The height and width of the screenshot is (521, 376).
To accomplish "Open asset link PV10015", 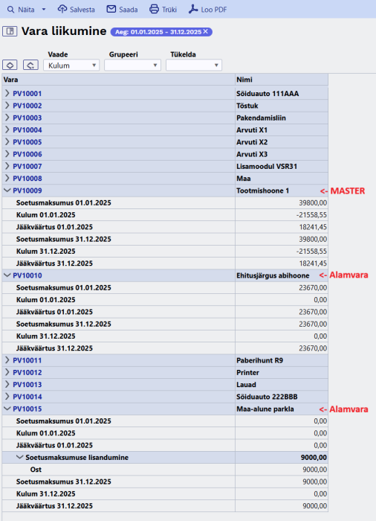I will tap(27, 409).
